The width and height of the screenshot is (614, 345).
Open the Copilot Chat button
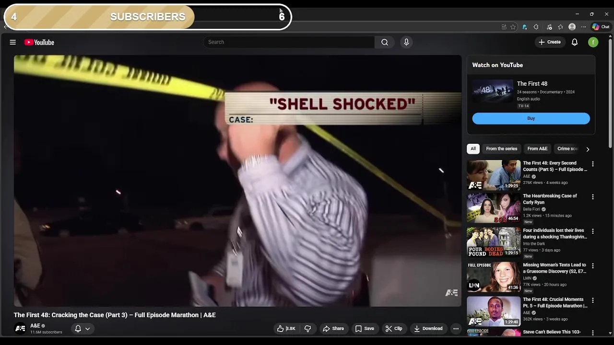click(x=601, y=27)
